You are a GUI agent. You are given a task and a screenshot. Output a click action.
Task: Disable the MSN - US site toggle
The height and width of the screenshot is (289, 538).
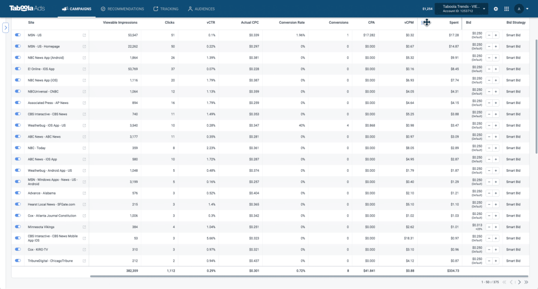[x=18, y=35]
